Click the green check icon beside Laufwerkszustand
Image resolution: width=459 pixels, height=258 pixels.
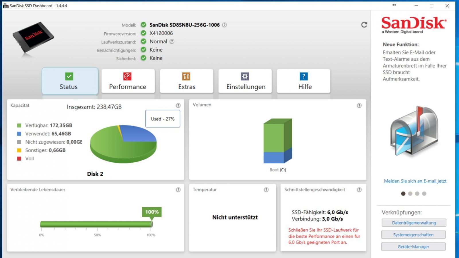tap(143, 42)
